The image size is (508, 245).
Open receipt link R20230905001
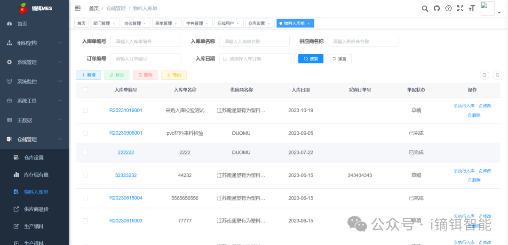click(126, 133)
